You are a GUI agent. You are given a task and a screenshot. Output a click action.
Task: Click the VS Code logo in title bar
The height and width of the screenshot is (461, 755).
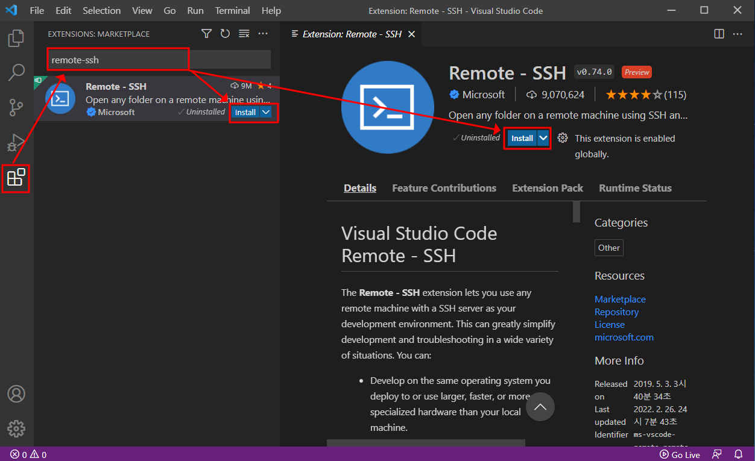[11, 10]
